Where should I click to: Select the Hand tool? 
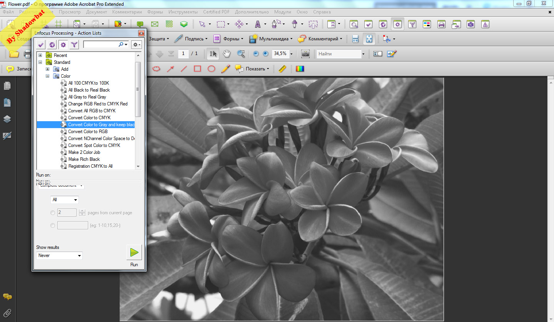coord(227,53)
